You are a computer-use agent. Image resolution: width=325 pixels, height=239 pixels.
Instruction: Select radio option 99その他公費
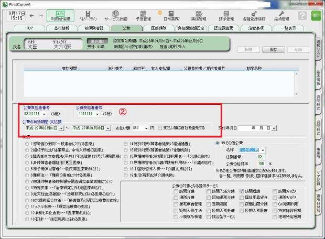(218, 142)
